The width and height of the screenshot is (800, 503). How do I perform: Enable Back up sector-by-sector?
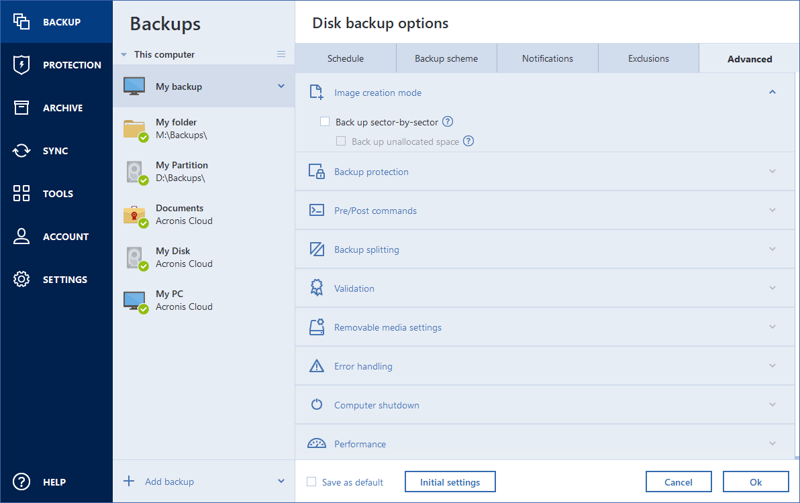pyautogui.click(x=325, y=121)
